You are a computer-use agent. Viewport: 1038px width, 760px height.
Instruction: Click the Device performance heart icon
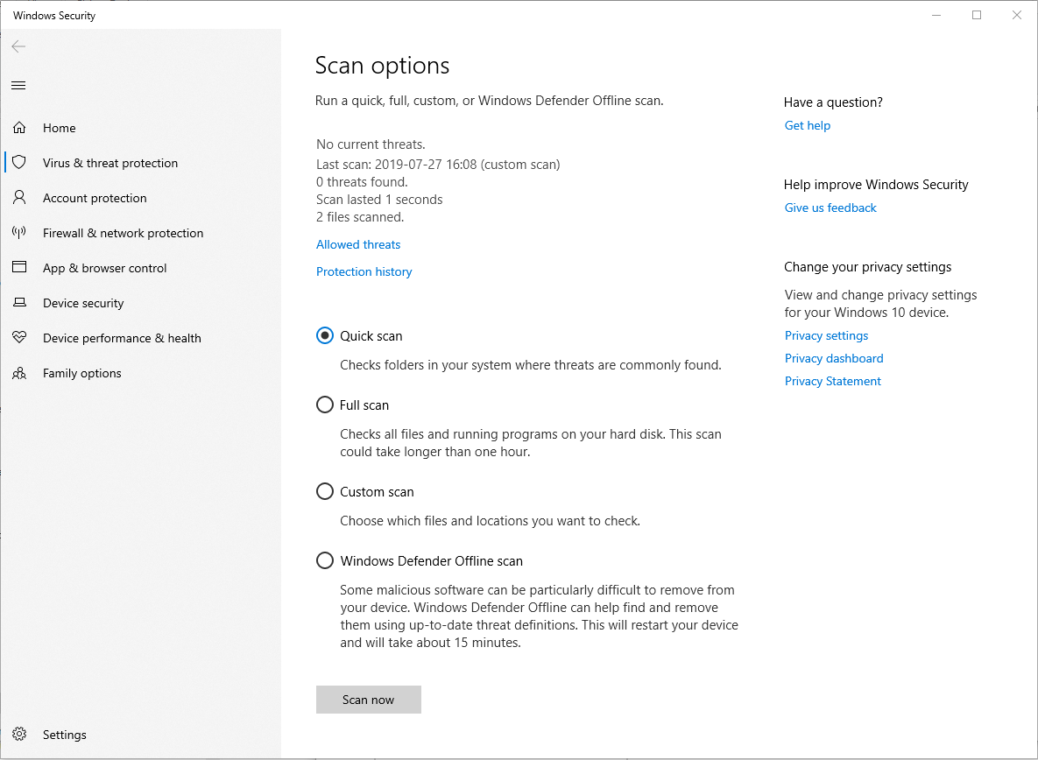(19, 337)
